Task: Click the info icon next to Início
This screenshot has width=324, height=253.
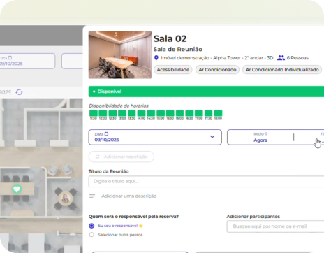Action: click(266, 134)
